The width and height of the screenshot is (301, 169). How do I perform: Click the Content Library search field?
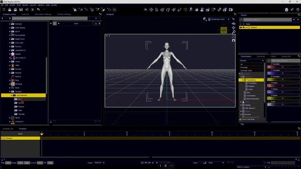[49, 18]
